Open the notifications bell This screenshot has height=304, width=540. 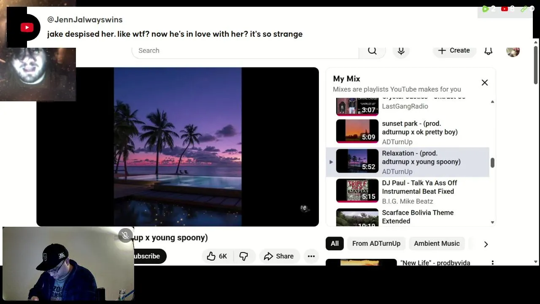click(x=488, y=51)
